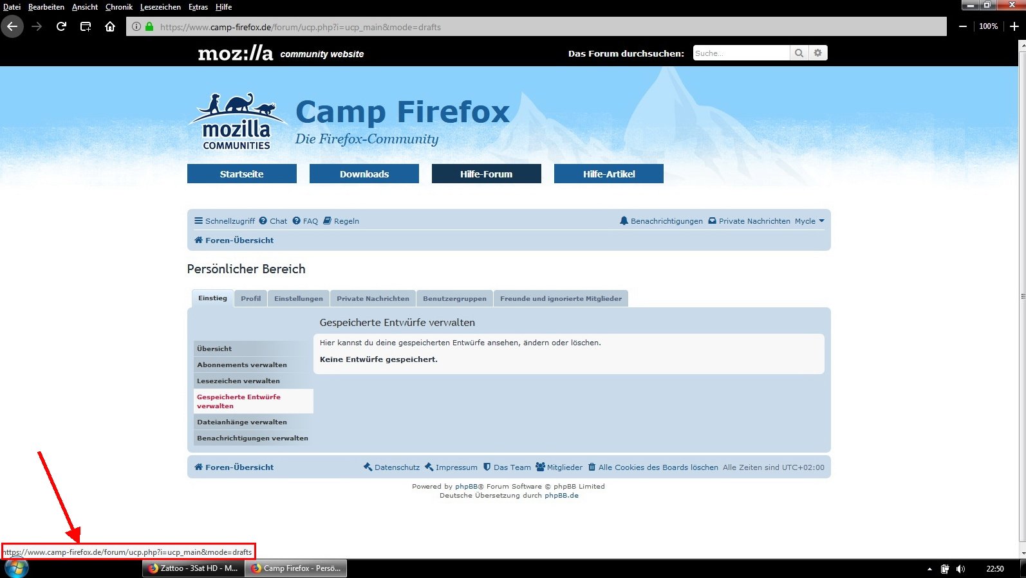Image resolution: width=1026 pixels, height=578 pixels.
Task: Go back with the browser back arrow
Action: (x=12, y=26)
